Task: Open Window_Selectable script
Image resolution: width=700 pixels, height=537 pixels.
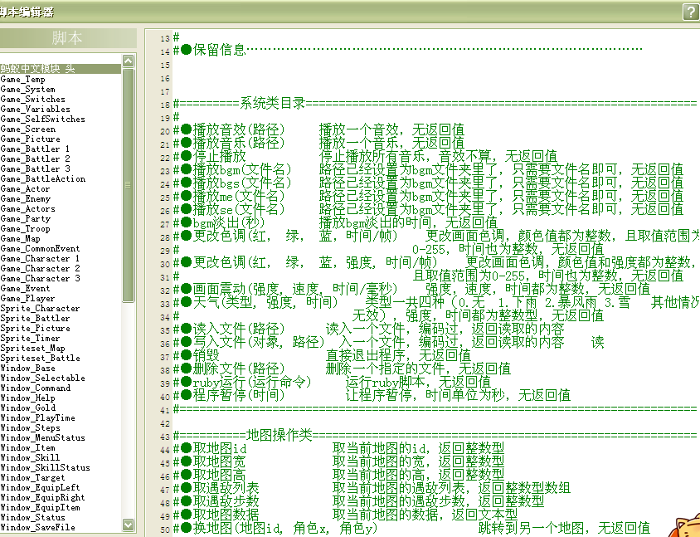Action: pos(43,378)
